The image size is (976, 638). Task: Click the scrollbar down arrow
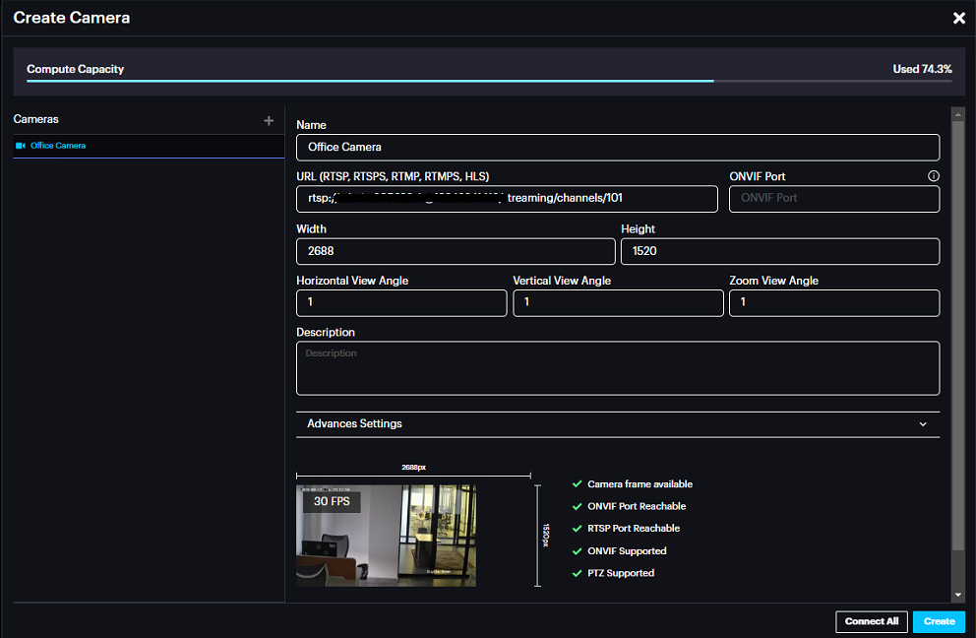958,595
